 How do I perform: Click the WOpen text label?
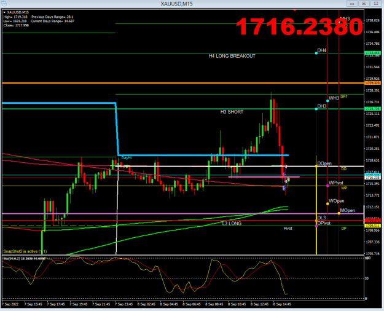tap(336, 201)
